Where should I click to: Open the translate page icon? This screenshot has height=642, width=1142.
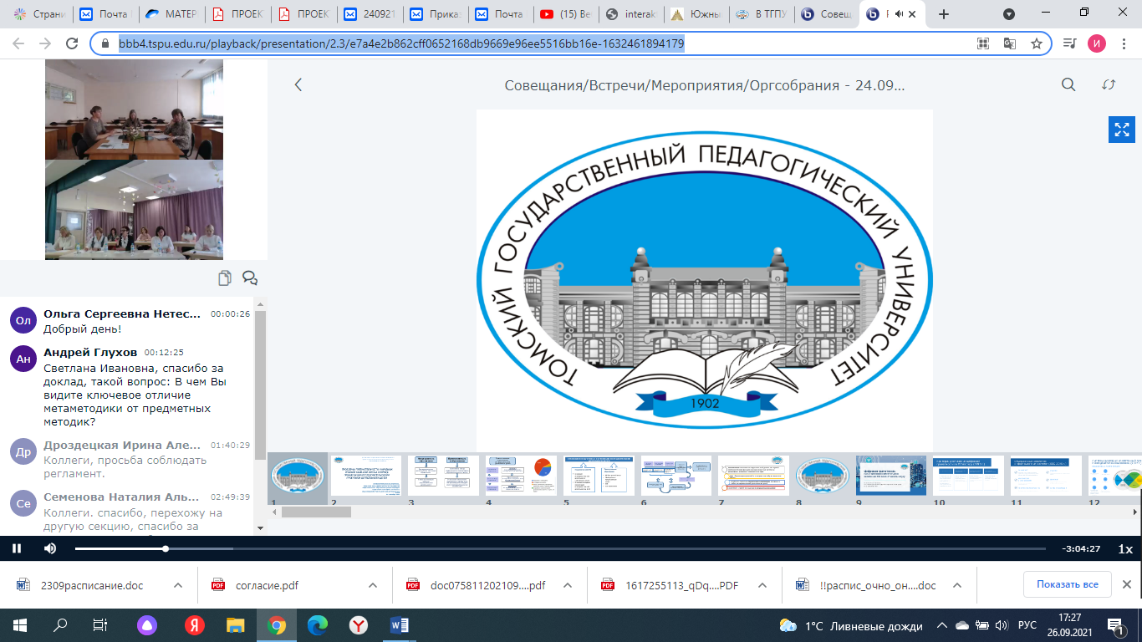point(1010,43)
